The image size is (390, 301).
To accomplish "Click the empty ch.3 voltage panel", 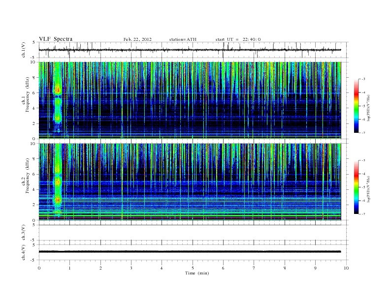I will [193, 233].
